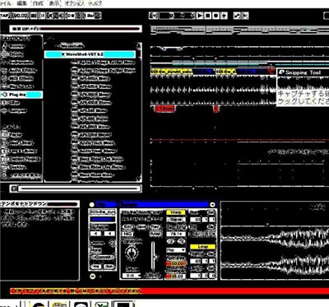Click the Snipping Tool window title
Viewport: 329px width, 307px height.
303,72
